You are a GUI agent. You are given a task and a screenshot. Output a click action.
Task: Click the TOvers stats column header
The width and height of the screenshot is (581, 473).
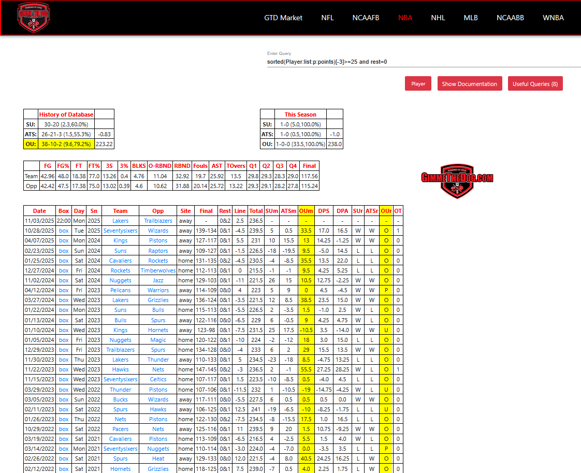[x=236, y=166]
